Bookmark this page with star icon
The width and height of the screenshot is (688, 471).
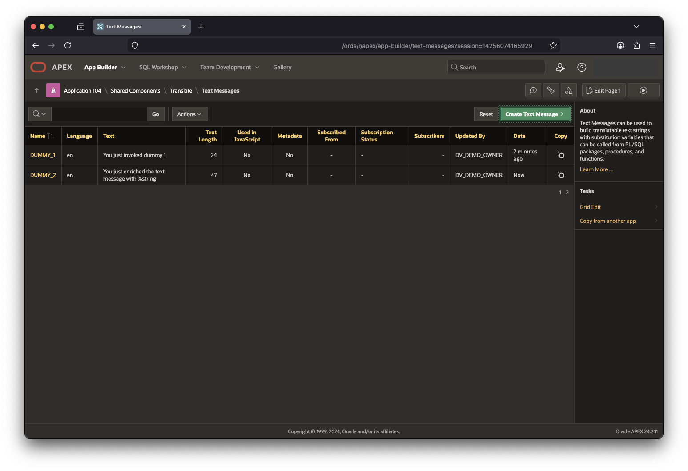(x=553, y=45)
